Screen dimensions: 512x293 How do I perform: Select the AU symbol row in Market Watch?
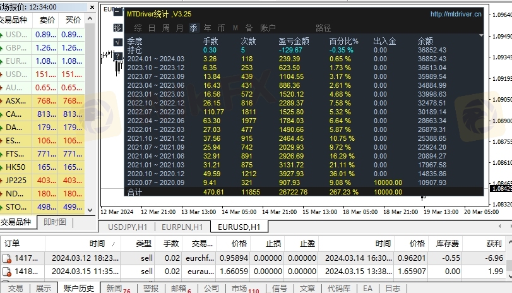point(42,88)
